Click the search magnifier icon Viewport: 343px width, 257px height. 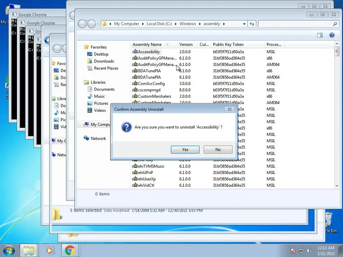pyautogui.click(x=335, y=24)
